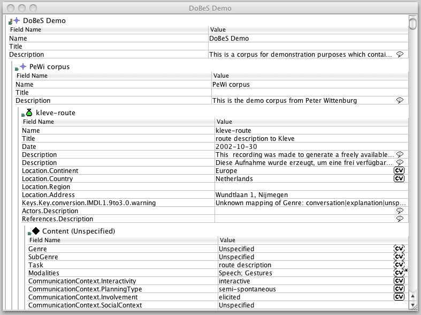The height and width of the screenshot is (315, 421).
Task: Select the 'Speech; Gestures' modalities value
Action: click(x=246, y=273)
